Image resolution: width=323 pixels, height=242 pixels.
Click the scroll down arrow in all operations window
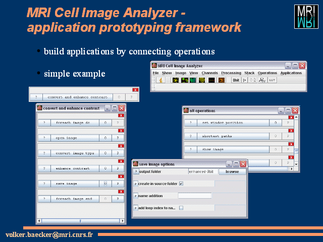(296, 164)
